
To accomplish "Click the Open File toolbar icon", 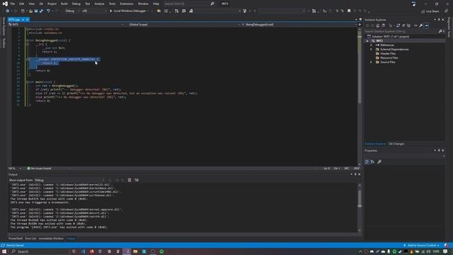I will 30,11.
